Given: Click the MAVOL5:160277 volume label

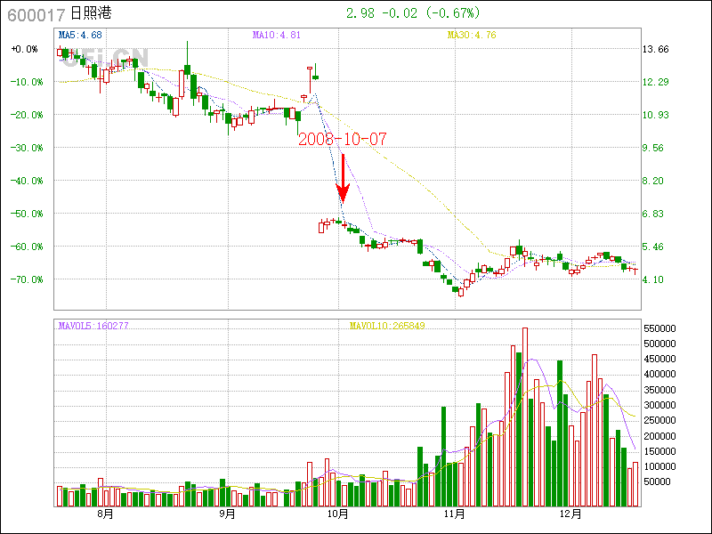Looking at the screenshot, I should (x=93, y=326).
